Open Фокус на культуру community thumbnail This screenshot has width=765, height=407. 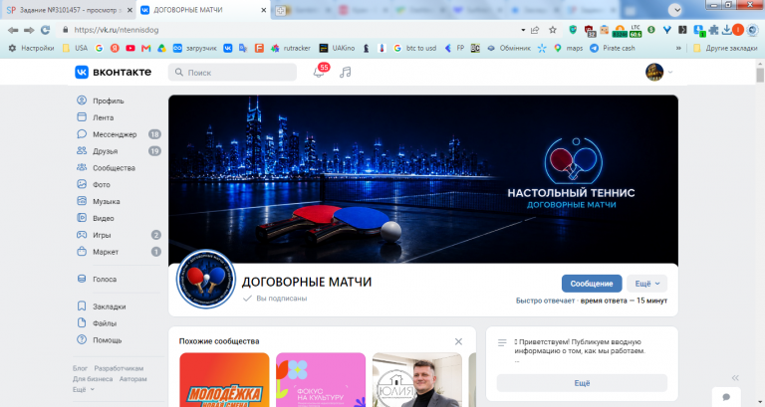(321, 380)
